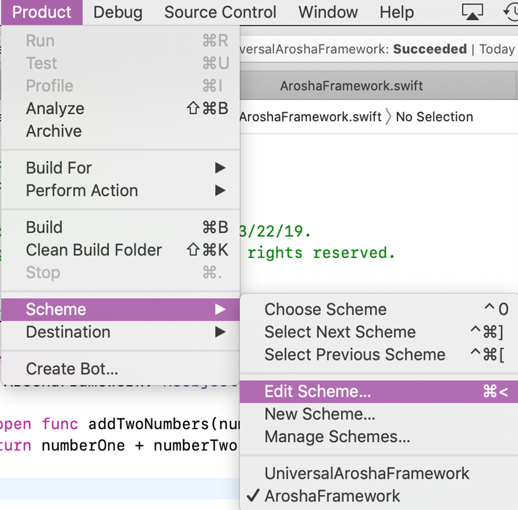Click Select Previous Scheme

379,355
